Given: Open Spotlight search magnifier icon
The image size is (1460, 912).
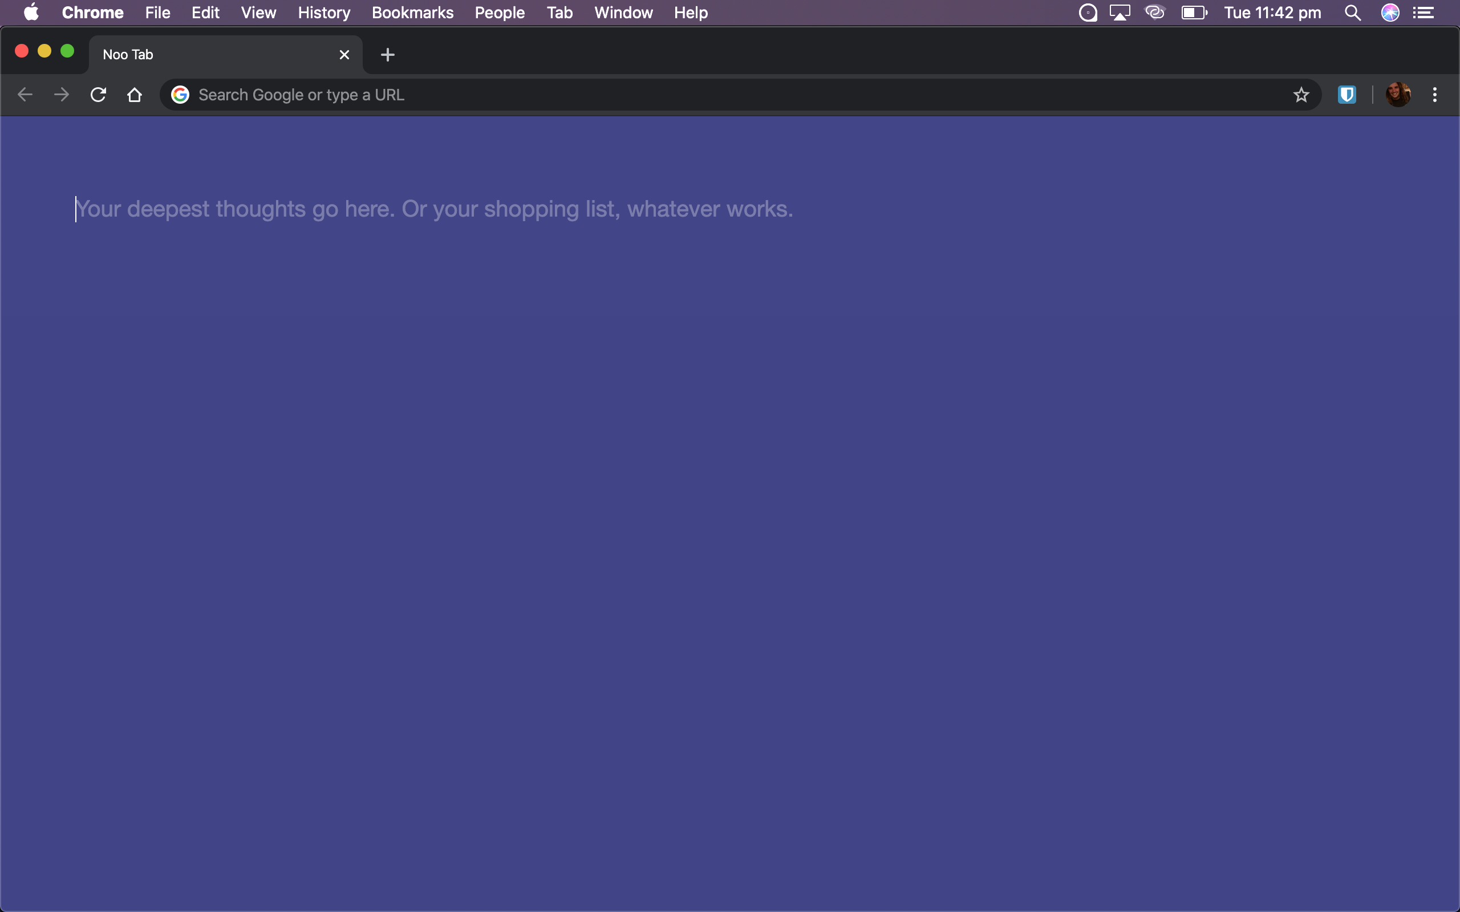Looking at the screenshot, I should (1353, 13).
